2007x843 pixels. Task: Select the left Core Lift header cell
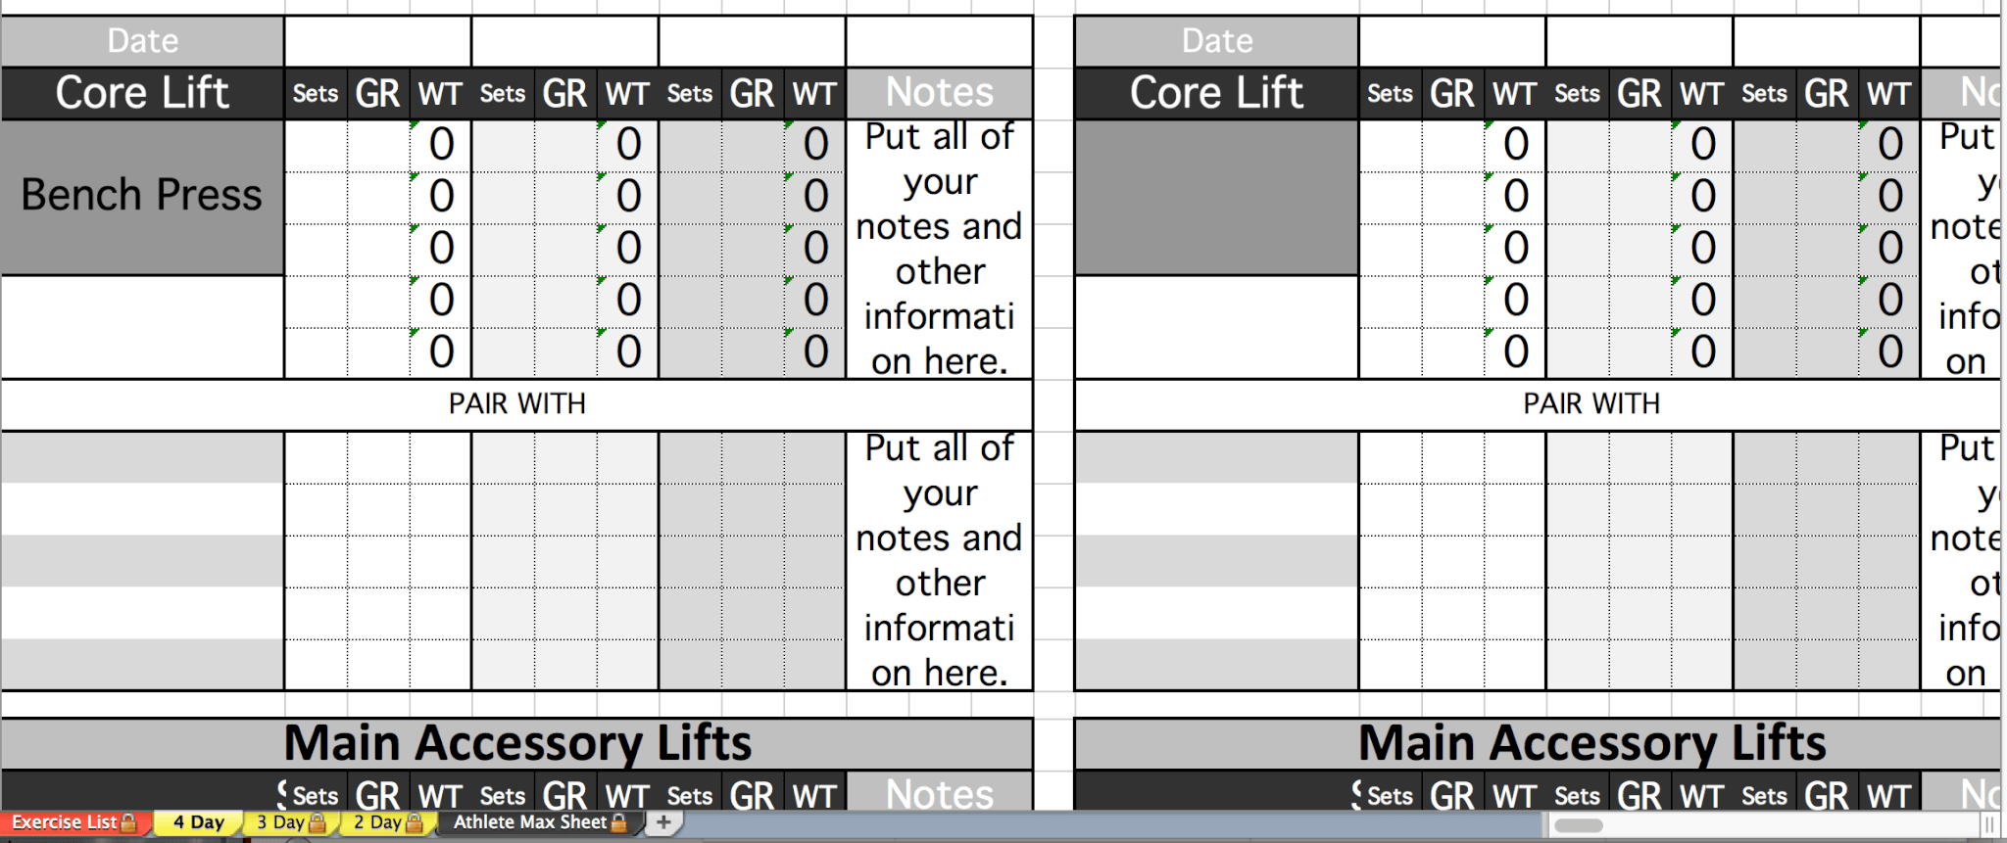pyautogui.click(x=142, y=94)
